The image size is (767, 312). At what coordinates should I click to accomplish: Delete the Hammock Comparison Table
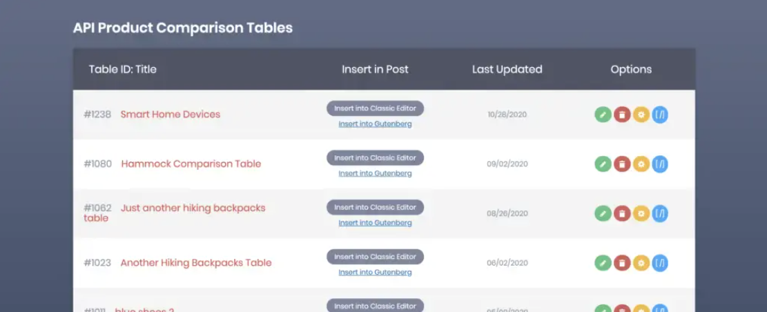tap(622, 164)
